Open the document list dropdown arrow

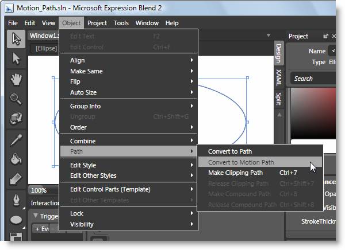269,35
